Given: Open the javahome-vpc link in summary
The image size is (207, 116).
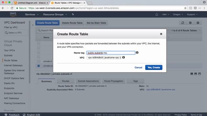Looking at the screenshot, I should (161, 90).
